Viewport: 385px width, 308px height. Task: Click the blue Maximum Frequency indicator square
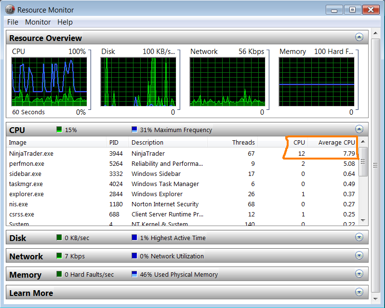click(134, 130)
